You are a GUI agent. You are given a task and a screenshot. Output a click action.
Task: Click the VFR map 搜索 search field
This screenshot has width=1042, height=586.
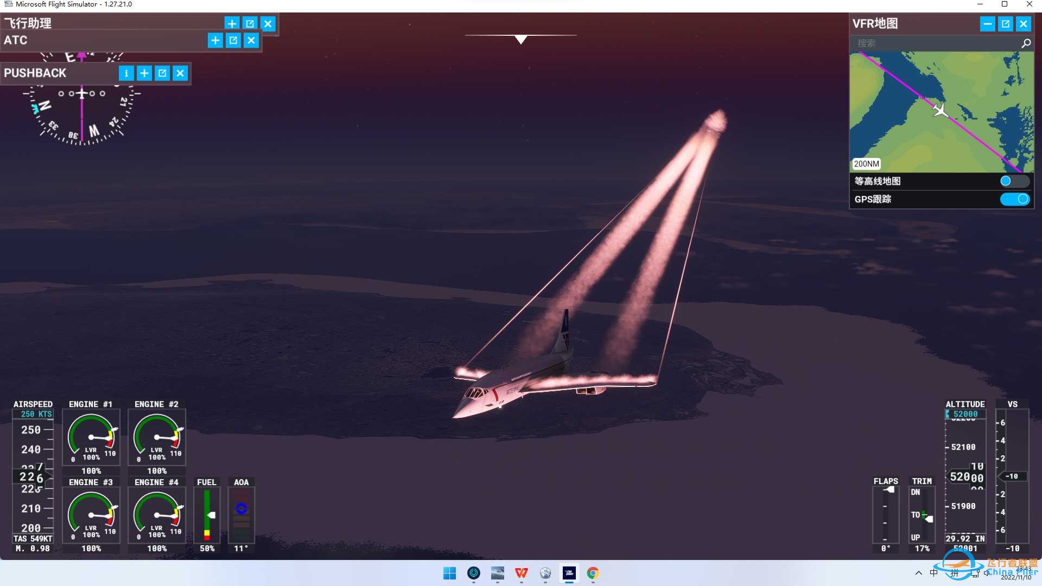click(x=935, y=43)
